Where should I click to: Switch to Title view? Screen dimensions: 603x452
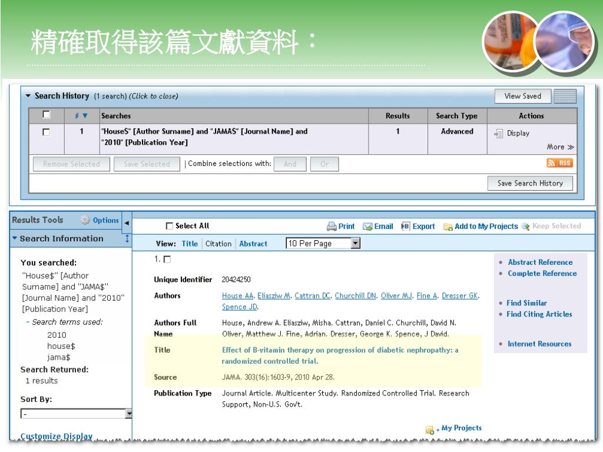tap(190, 244)
